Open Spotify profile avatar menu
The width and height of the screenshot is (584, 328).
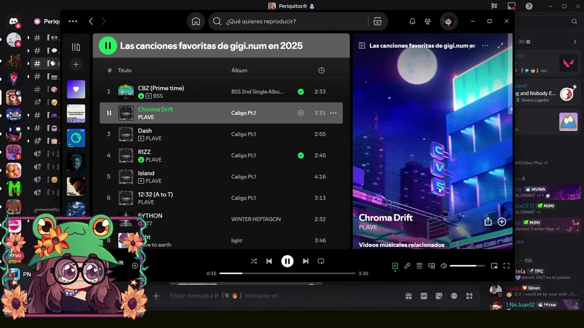pos(448,21)
